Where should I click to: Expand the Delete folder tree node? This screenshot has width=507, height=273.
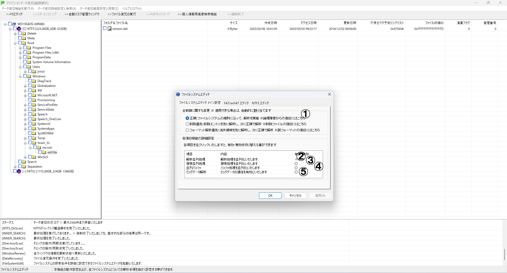point(15,34)
